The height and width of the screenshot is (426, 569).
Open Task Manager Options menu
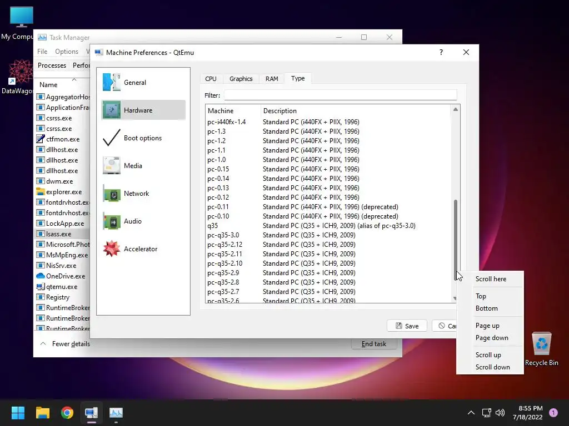67,52
